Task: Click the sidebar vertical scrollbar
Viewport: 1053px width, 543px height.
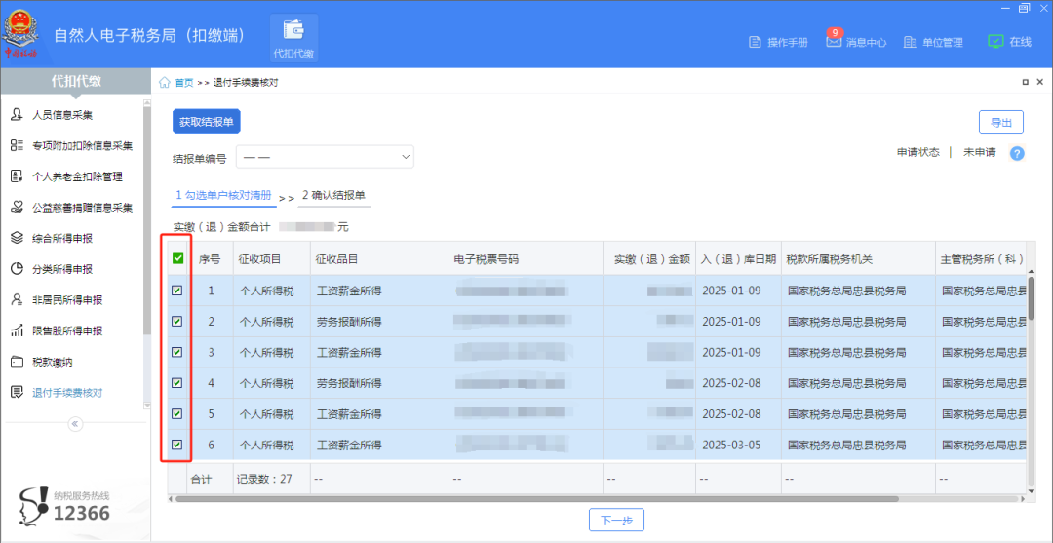Action: click(x=147, y=221)
